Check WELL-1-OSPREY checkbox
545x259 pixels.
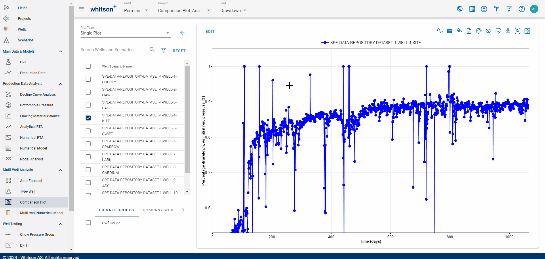click(x=88, y=79)
